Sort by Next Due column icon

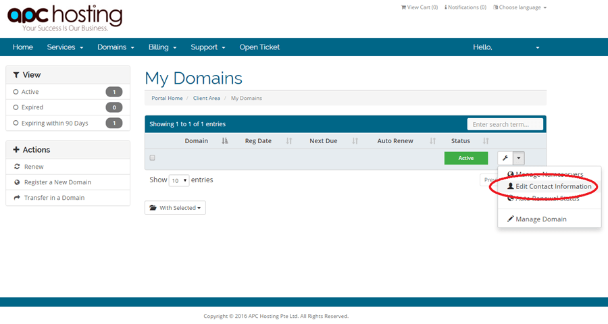(355, 141)
